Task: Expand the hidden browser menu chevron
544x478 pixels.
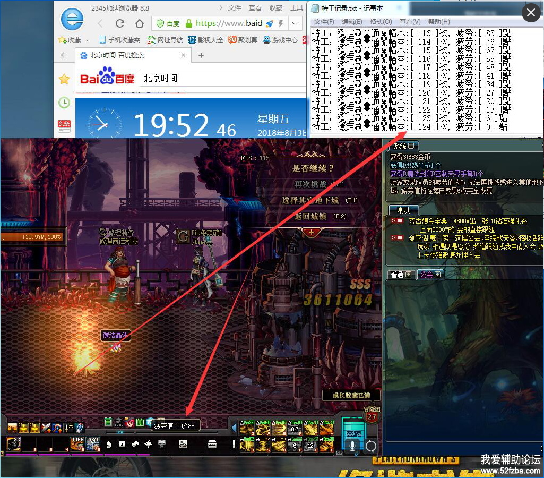Action: point(221,7)
